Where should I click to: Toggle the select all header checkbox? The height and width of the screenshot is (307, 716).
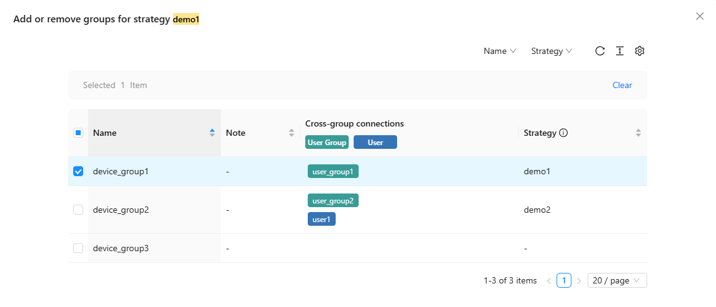tap(78, 133)
